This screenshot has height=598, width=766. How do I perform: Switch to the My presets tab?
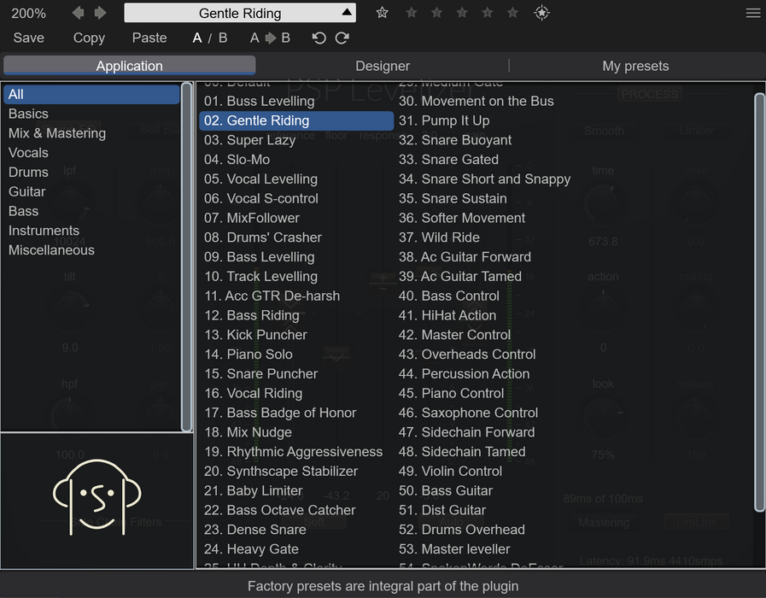pyautogui.click(x=635, y=66)
